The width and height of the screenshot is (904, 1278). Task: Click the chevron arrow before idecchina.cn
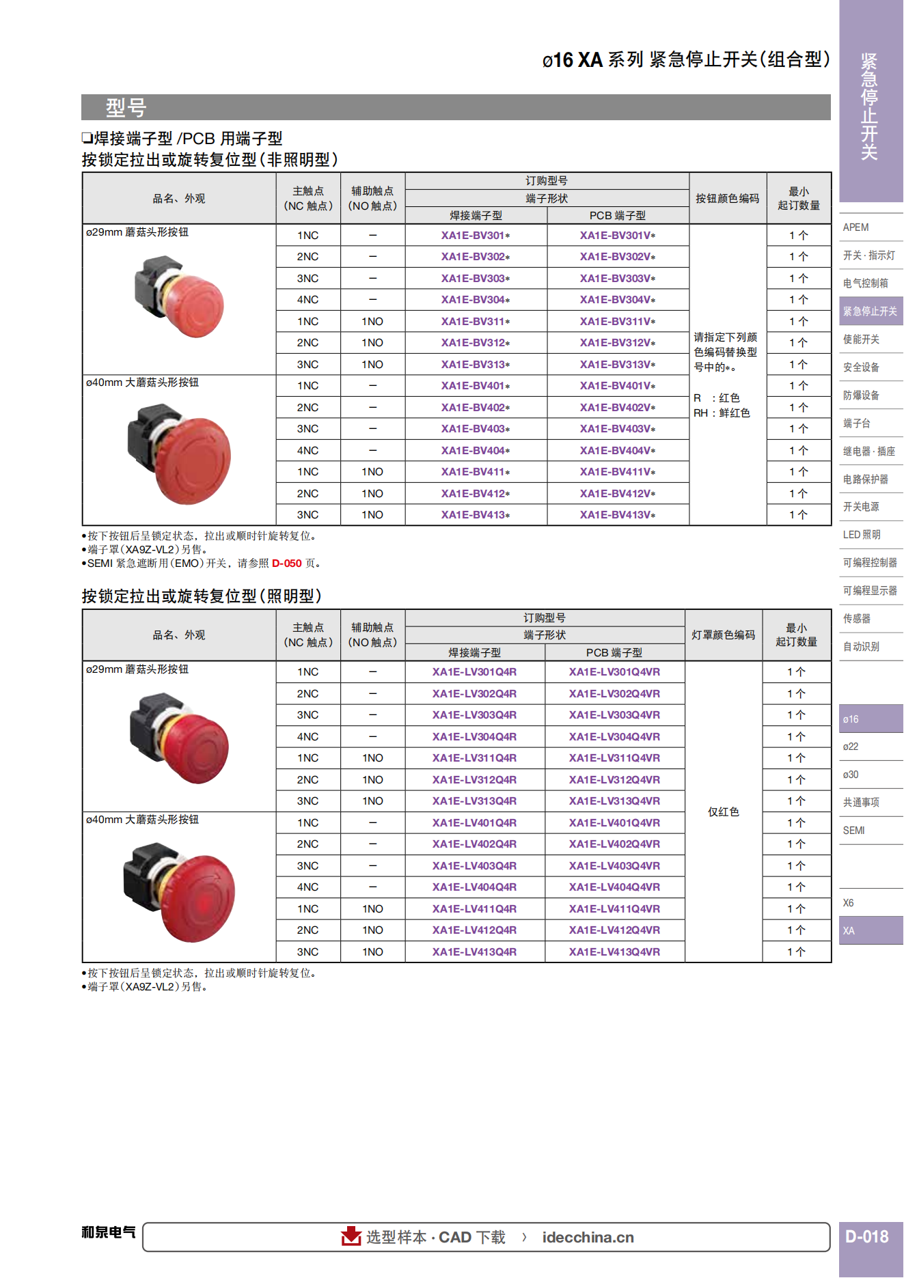(524, 1237)
